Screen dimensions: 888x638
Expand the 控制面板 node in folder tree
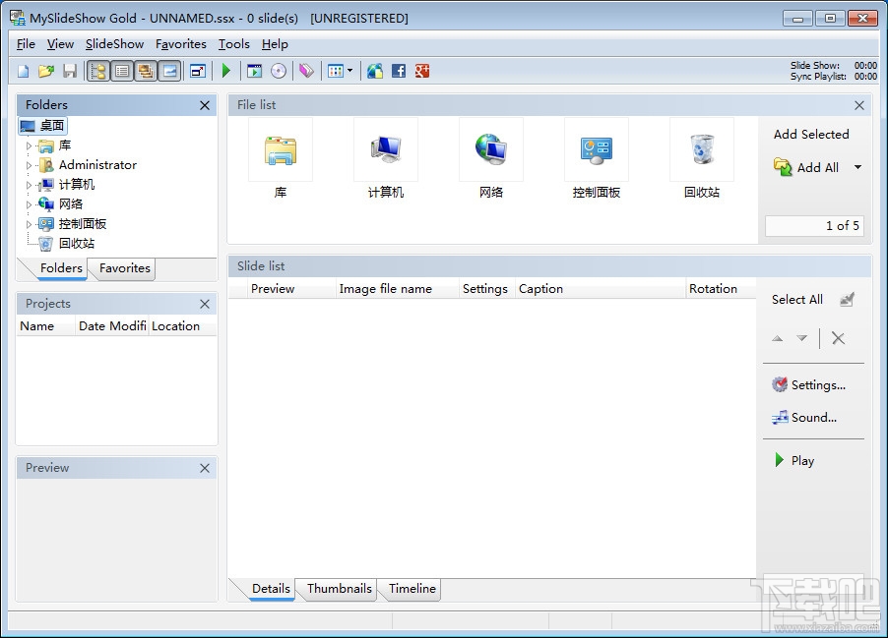pos(29,224)
